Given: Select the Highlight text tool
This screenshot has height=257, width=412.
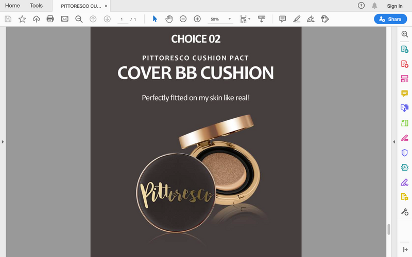Looking at the screenshot, I should 297,19.
